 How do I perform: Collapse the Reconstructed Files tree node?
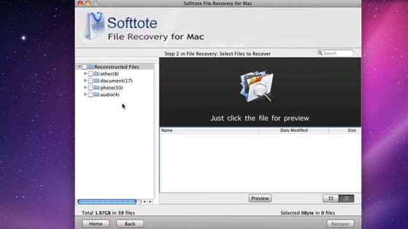(79, 67)
